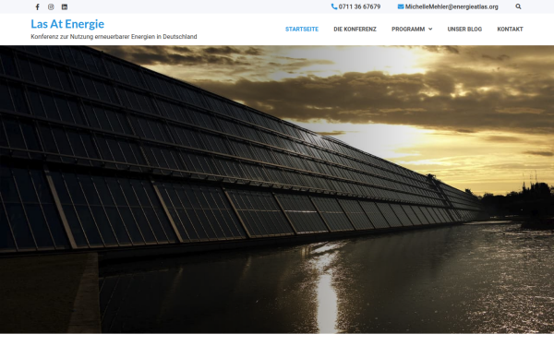Go to the Startseite menu item
554x346 pixels.
tap(302, 30)
